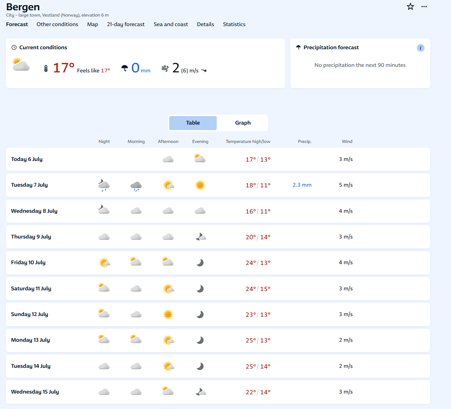Screen dimensions: 451x409
Task: Click the clock icon beside Current conditions
Action: pyautogui.click(x=14, y=47)
